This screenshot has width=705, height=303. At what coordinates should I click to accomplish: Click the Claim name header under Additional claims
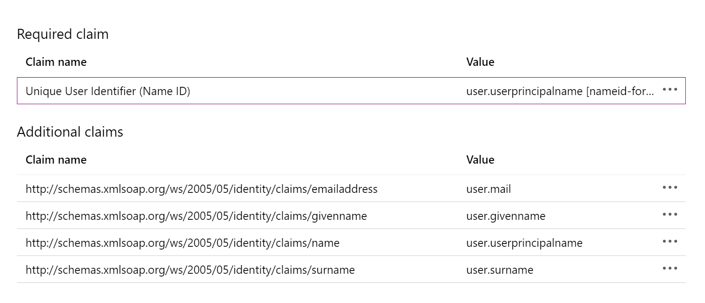(56, 159)
